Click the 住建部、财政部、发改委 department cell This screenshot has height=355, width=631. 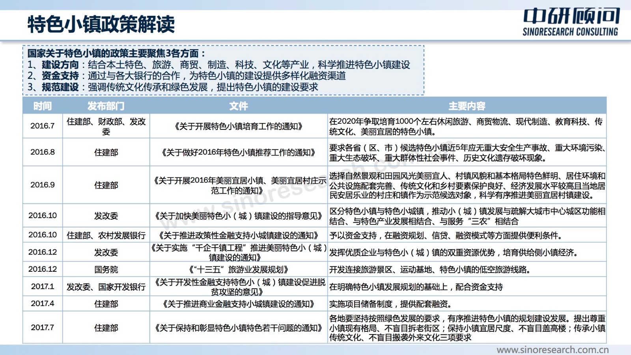coord(106,126)
